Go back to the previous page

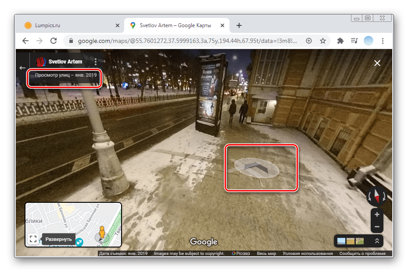click(25, 41)
